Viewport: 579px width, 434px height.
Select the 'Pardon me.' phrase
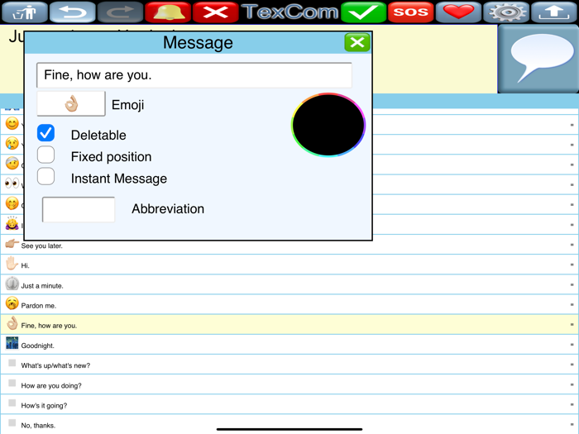(289, 304)
